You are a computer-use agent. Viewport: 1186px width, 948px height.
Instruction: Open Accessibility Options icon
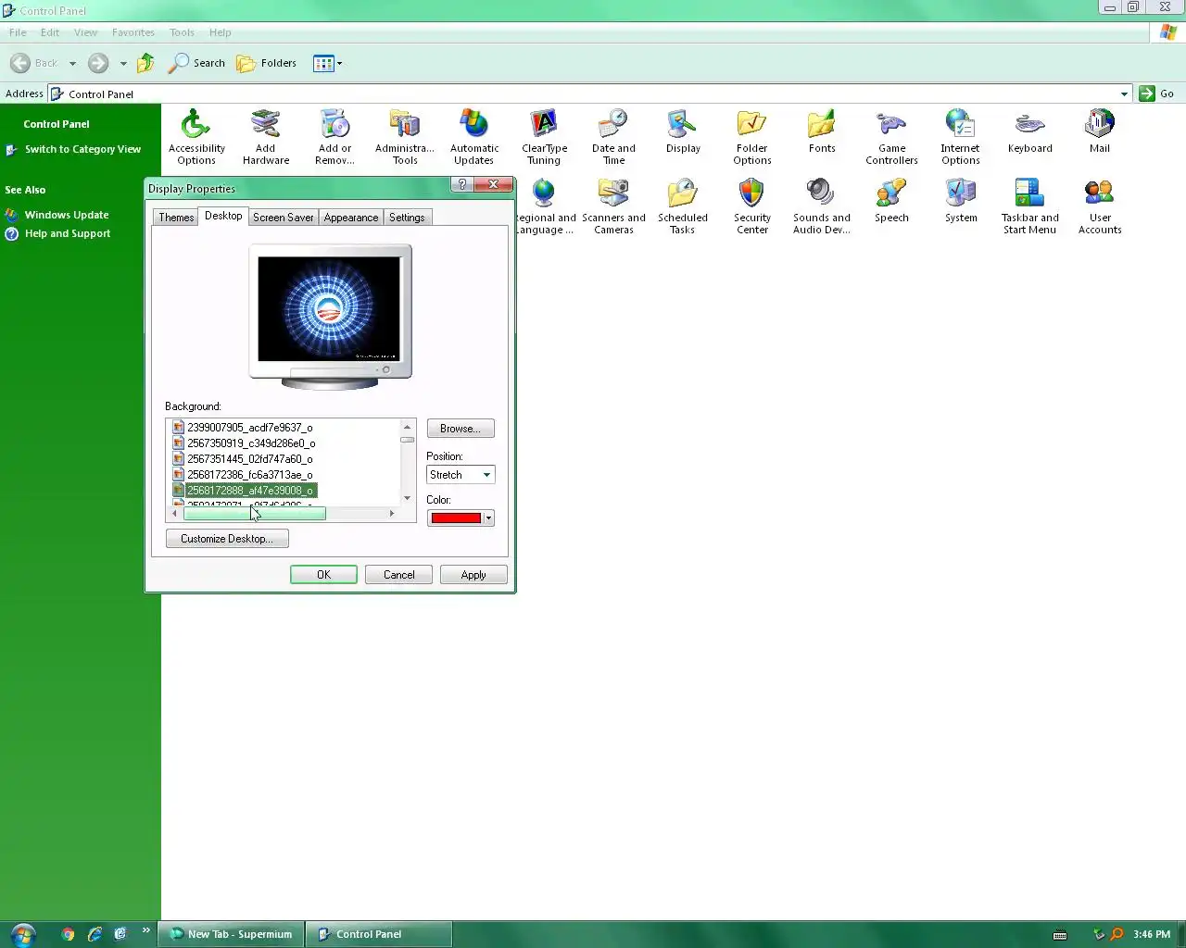[196, 137]
